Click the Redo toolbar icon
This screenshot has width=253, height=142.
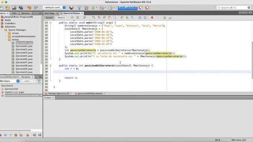[x=36, y=7]
